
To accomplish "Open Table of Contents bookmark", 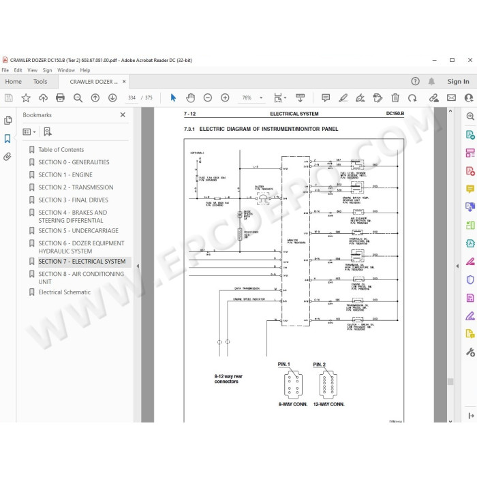I will tap(61, 150).
